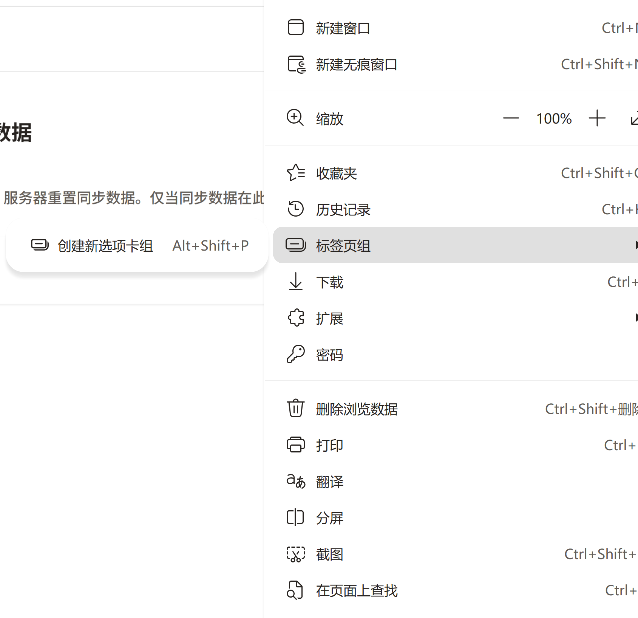638x618 pixels.
Task: Choose 截图 from the menu
Action: point(455,554)
